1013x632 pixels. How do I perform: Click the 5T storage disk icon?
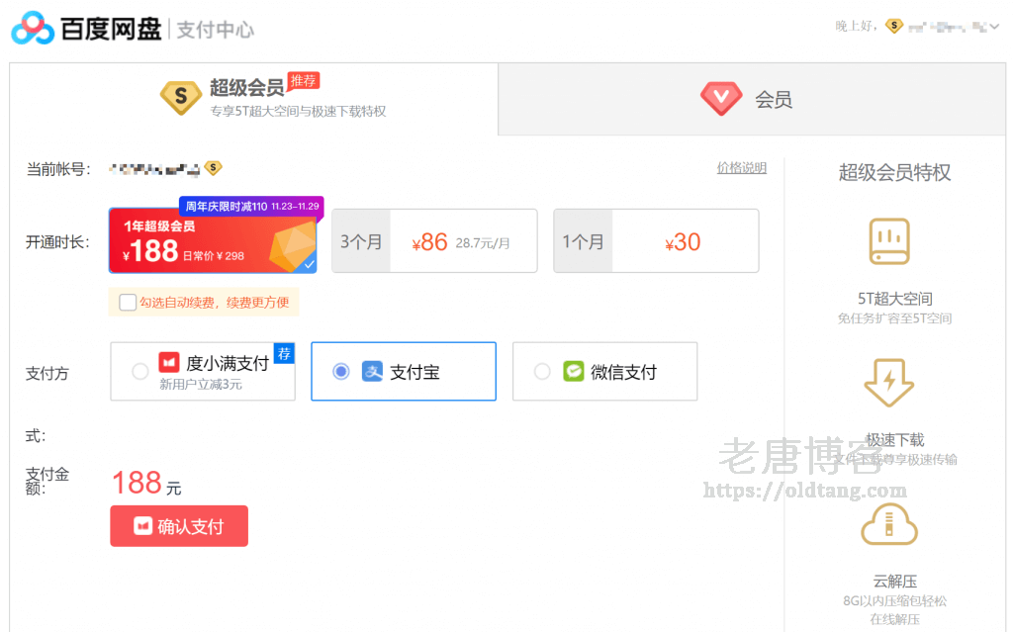(889, 241)
